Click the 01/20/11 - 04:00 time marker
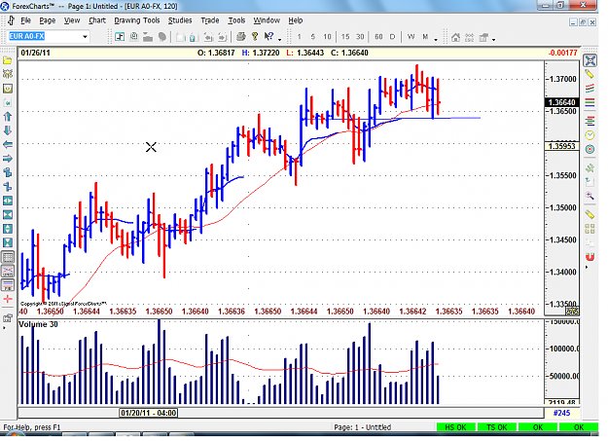608x441 pixels. coord(149,413)
